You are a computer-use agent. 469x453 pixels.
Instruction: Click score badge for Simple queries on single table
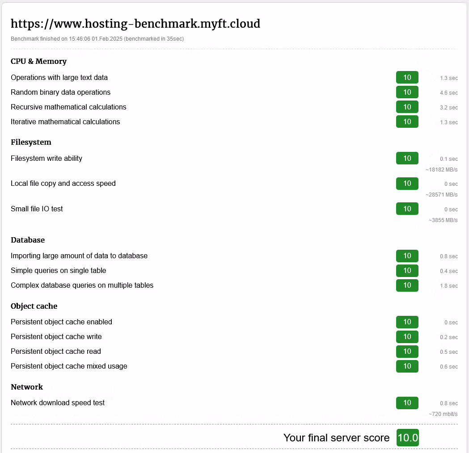click(407, 271)
